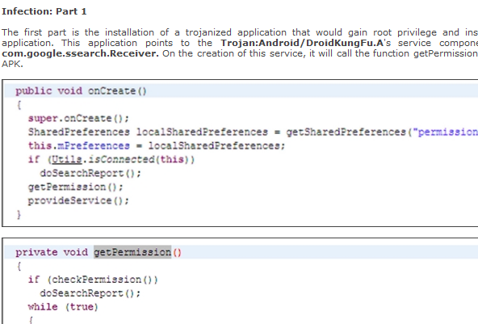478x324 pixels.
Task: Click the checkPermission() condition line
Action: tap(93, 280)
